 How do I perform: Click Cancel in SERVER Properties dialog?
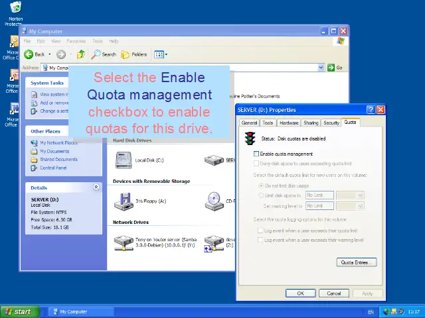[x=334, y=293]
